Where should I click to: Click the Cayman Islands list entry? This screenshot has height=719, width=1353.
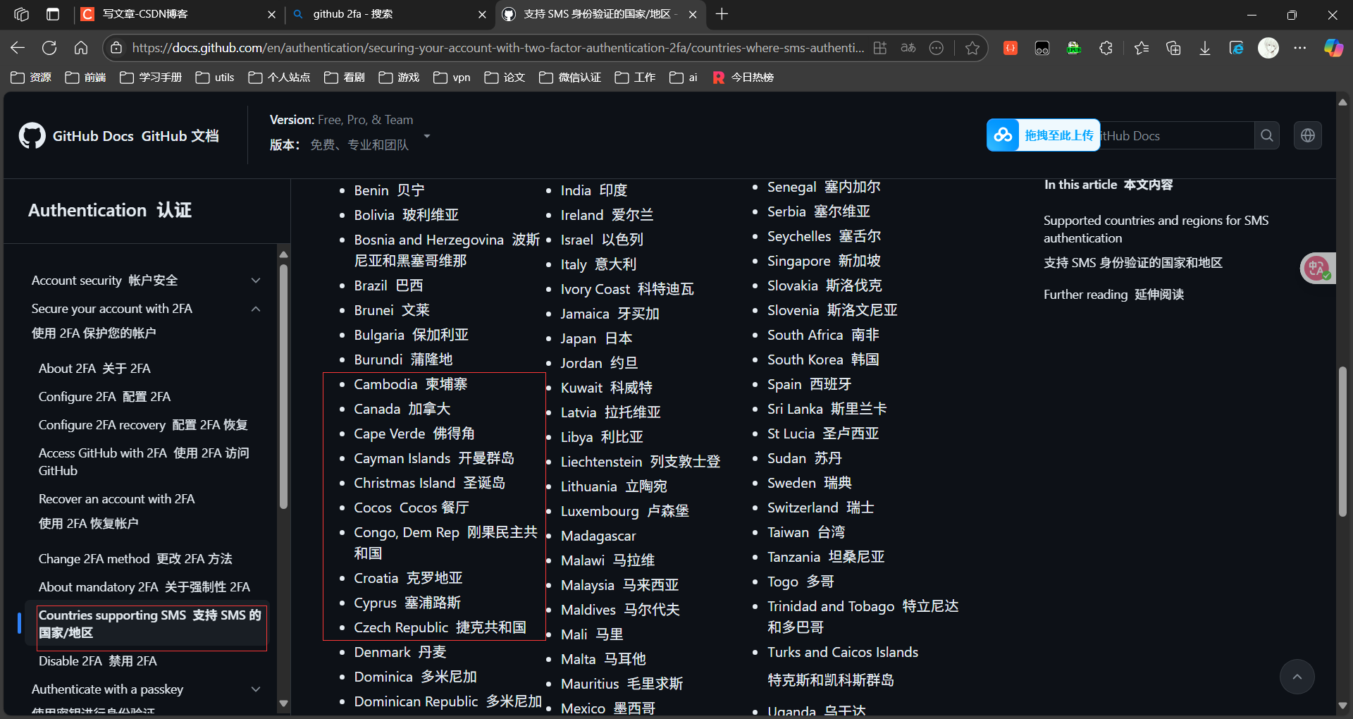[x=434, y=459]
